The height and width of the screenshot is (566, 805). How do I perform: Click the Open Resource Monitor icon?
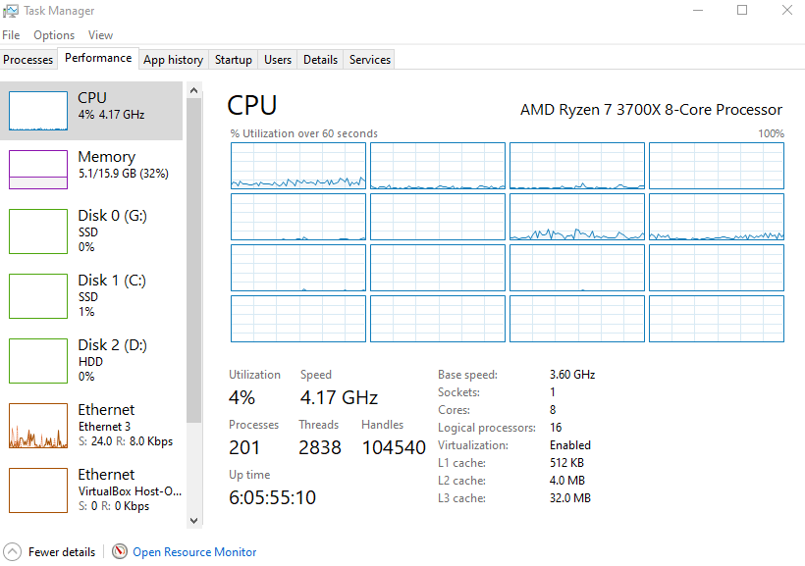pyautogui.click(x=120, y=552)
